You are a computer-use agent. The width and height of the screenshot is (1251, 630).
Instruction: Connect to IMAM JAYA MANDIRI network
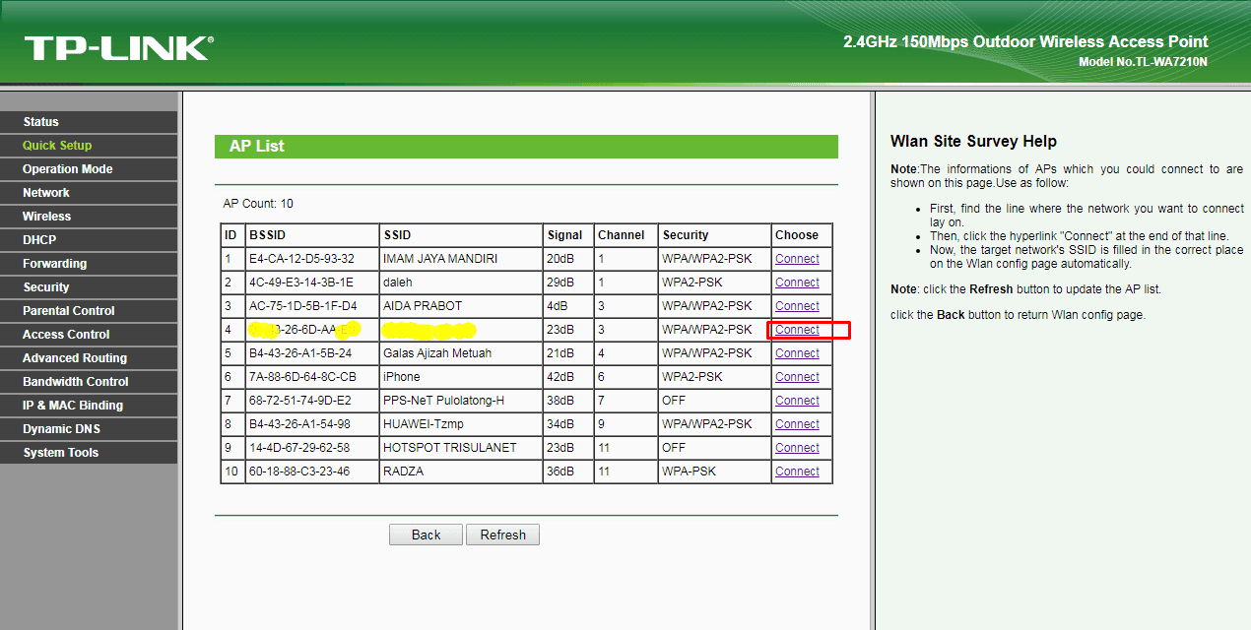pos(797,259)
